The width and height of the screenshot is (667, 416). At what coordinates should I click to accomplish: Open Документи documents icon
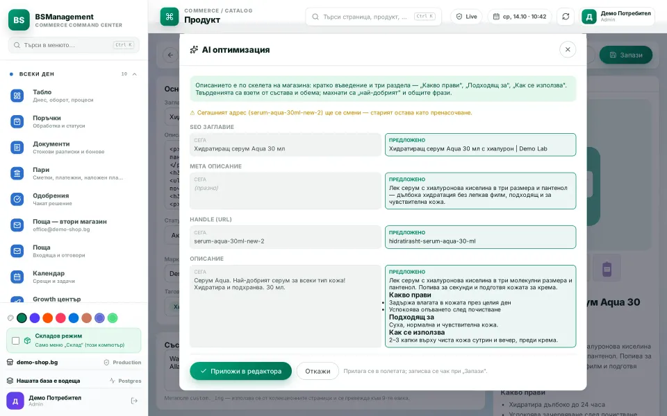(x=17, y=148)
